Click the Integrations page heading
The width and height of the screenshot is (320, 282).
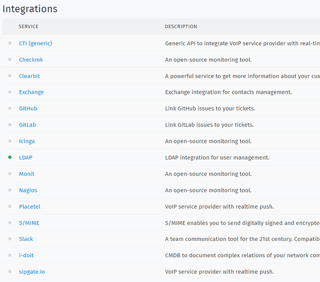30,9
